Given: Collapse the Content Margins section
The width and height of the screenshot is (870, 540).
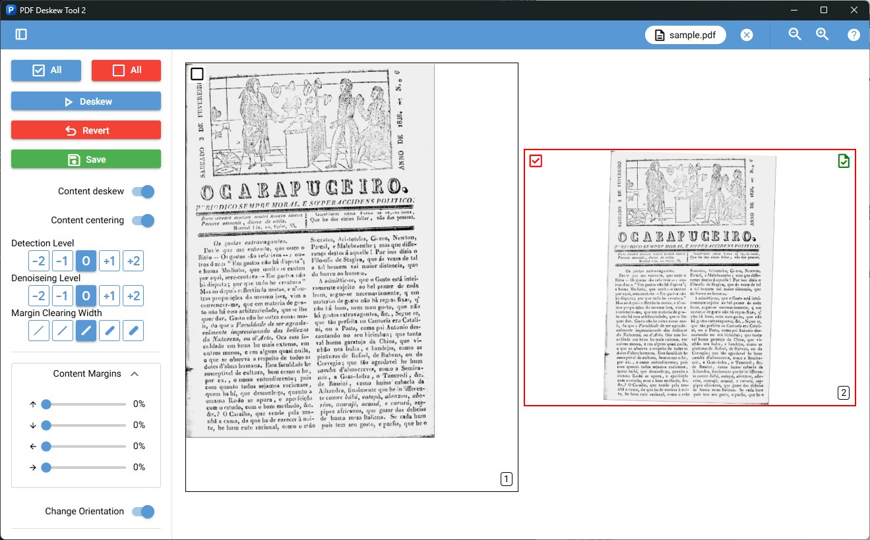Looking at the screenshot, I should pos(135,373).
